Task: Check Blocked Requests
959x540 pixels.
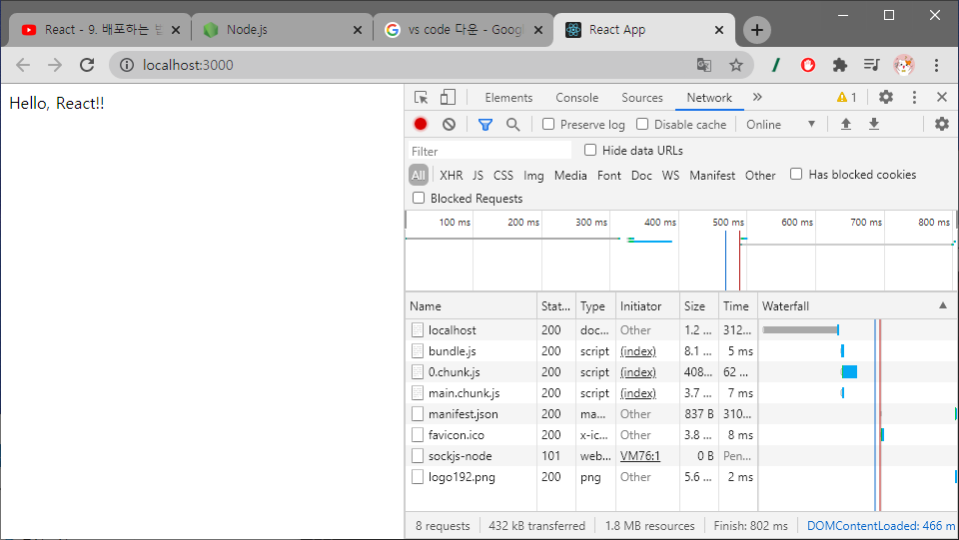Action: (x=419, y=198)
